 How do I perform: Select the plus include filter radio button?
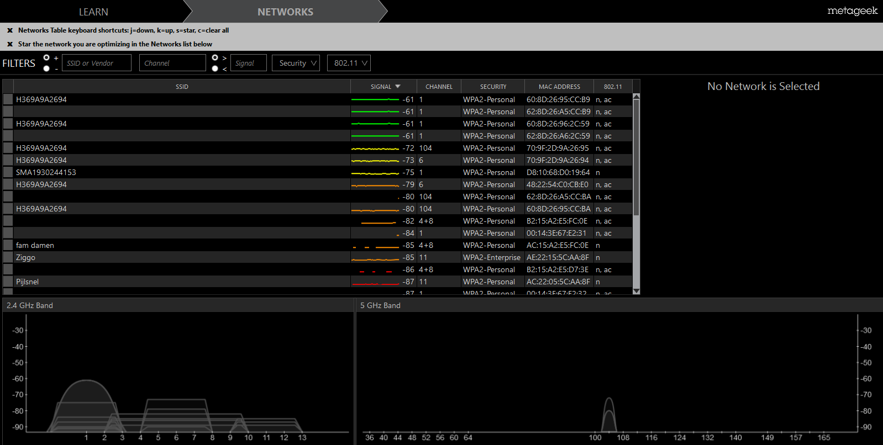tap(46, 57)
